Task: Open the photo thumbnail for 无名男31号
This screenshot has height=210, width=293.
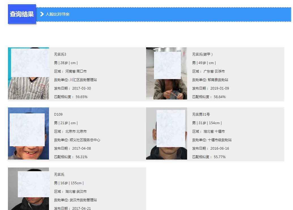Action: point(166,133)
